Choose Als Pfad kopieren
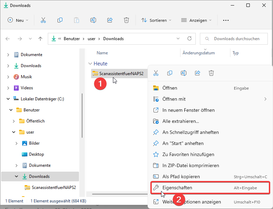This screenshot has height=209, width=273. [210, 177]
